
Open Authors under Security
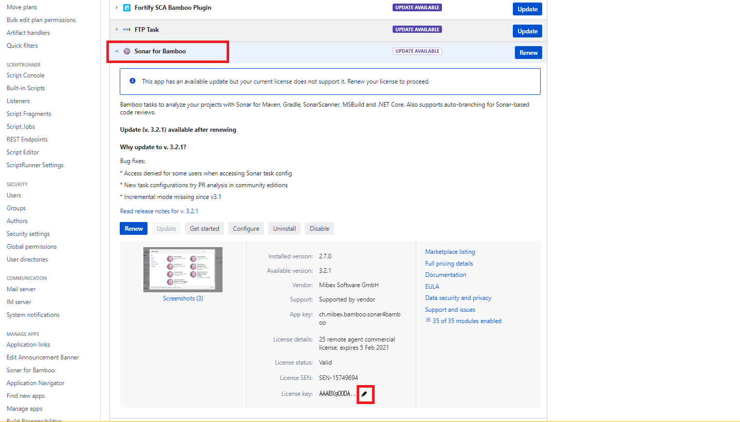pyautogui.click(x=17, y=221)
